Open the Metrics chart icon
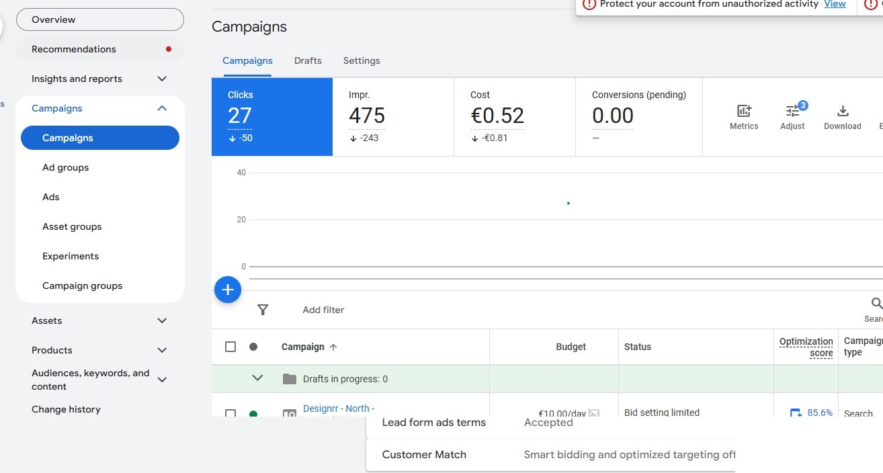This screenshot has height=473, width=883. [744, 111]
